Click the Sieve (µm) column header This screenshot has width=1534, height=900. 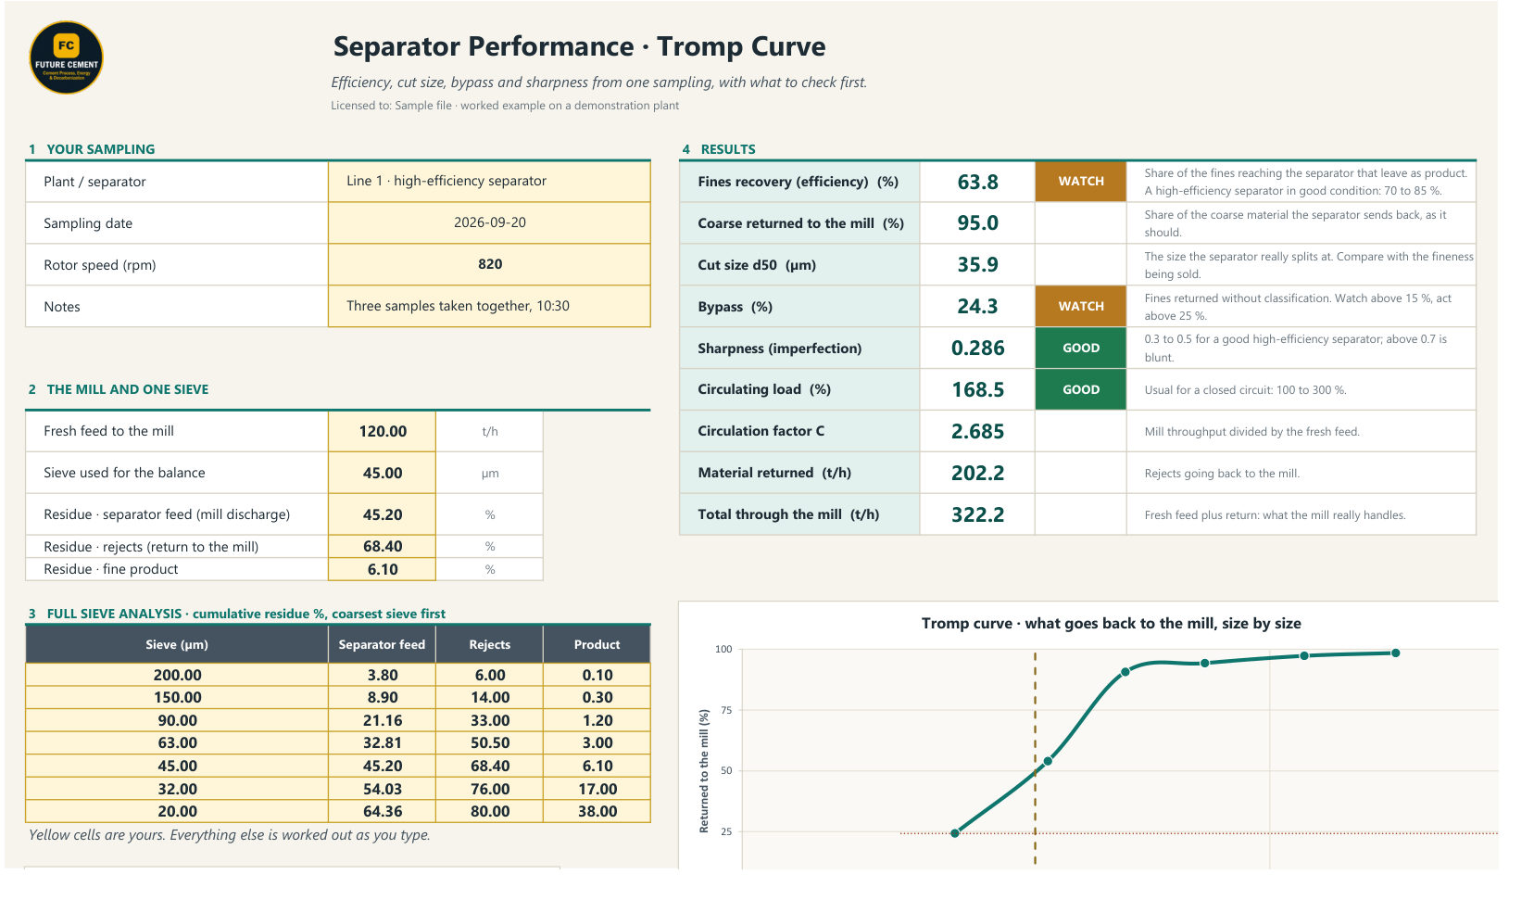(177, 644)
